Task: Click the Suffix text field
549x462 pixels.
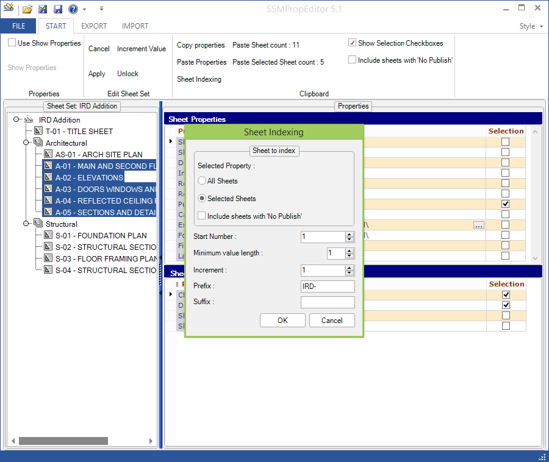Action: point(328,302)
